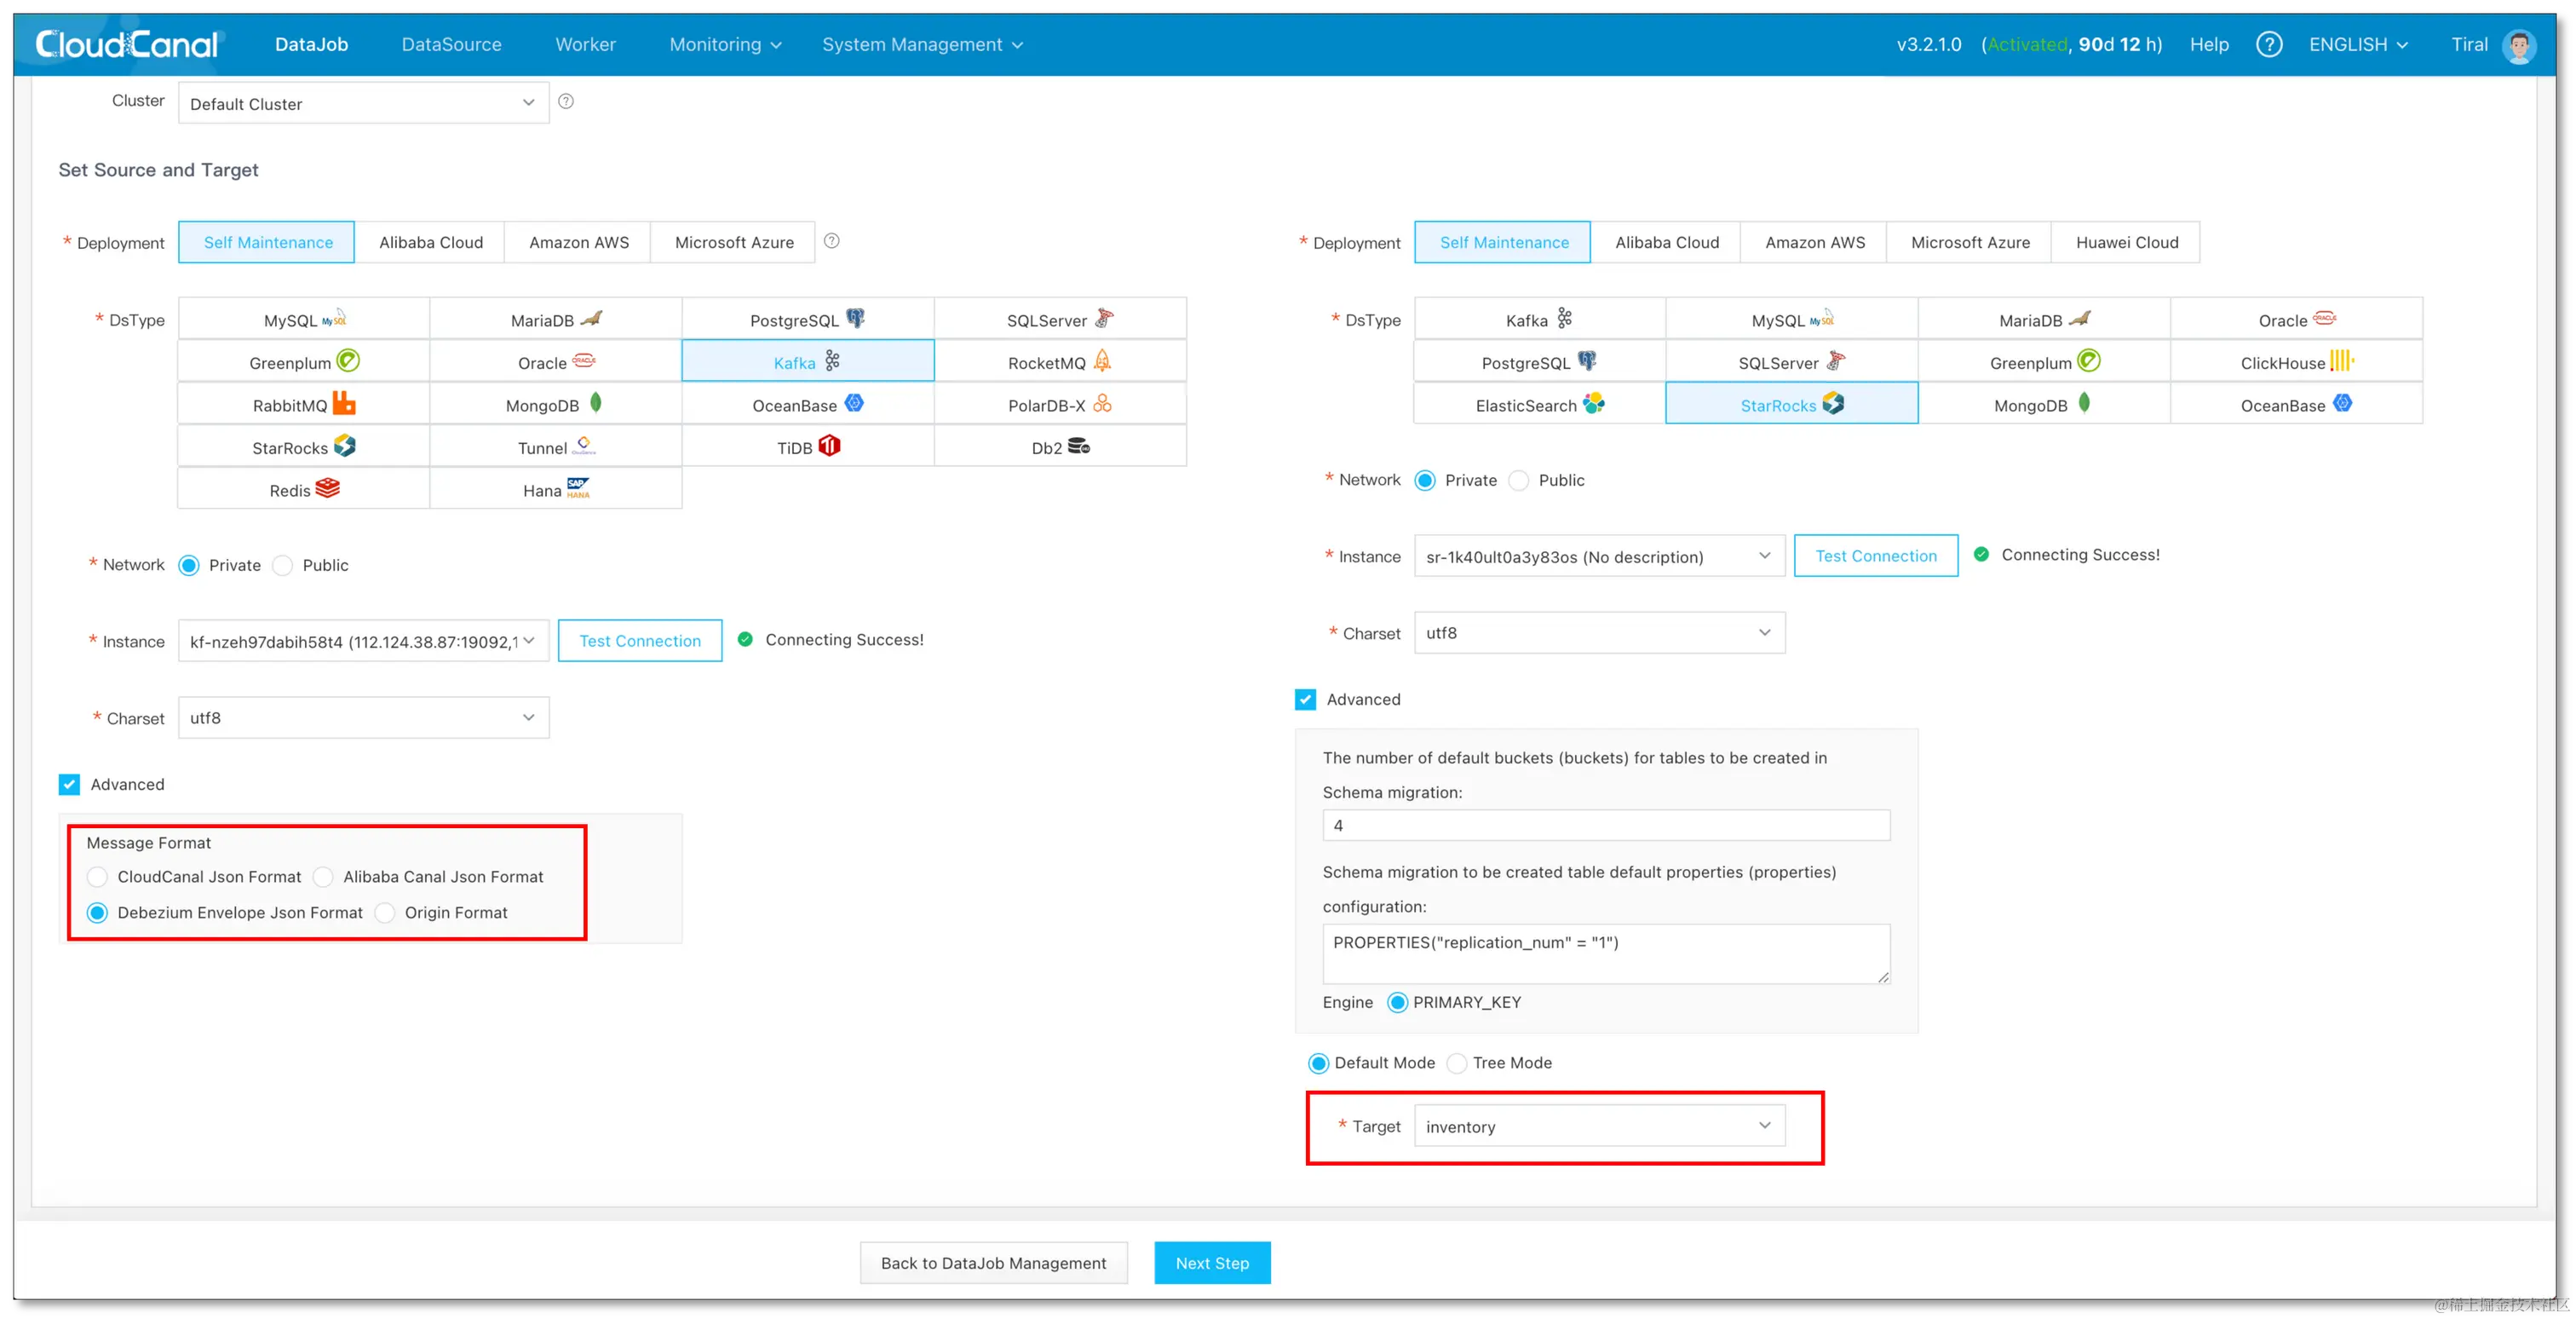This screenshot has height=1319, width=2576.
Task: Select OceanBase source DsType
Action: click(x=808, y=404)
